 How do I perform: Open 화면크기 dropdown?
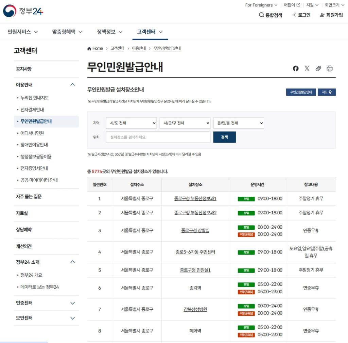coord(334,5)
